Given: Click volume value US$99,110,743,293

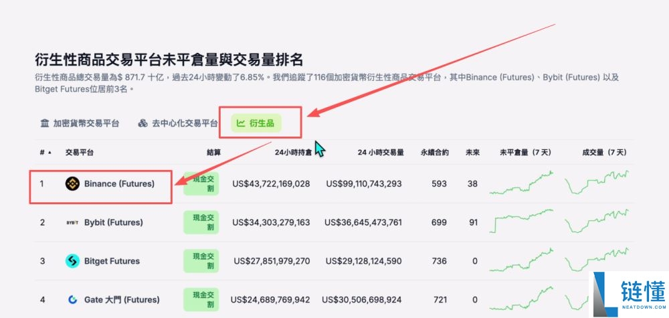Looking at the screenshot, I should click(364, 184).
